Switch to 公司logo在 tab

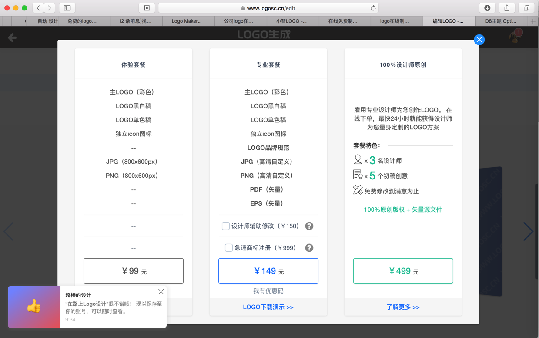[240, 21]
